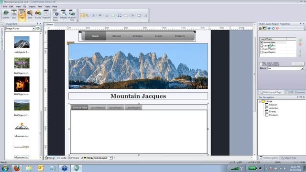Open the View menu
This screenshot has width=306, height=172.
[18, 6]
